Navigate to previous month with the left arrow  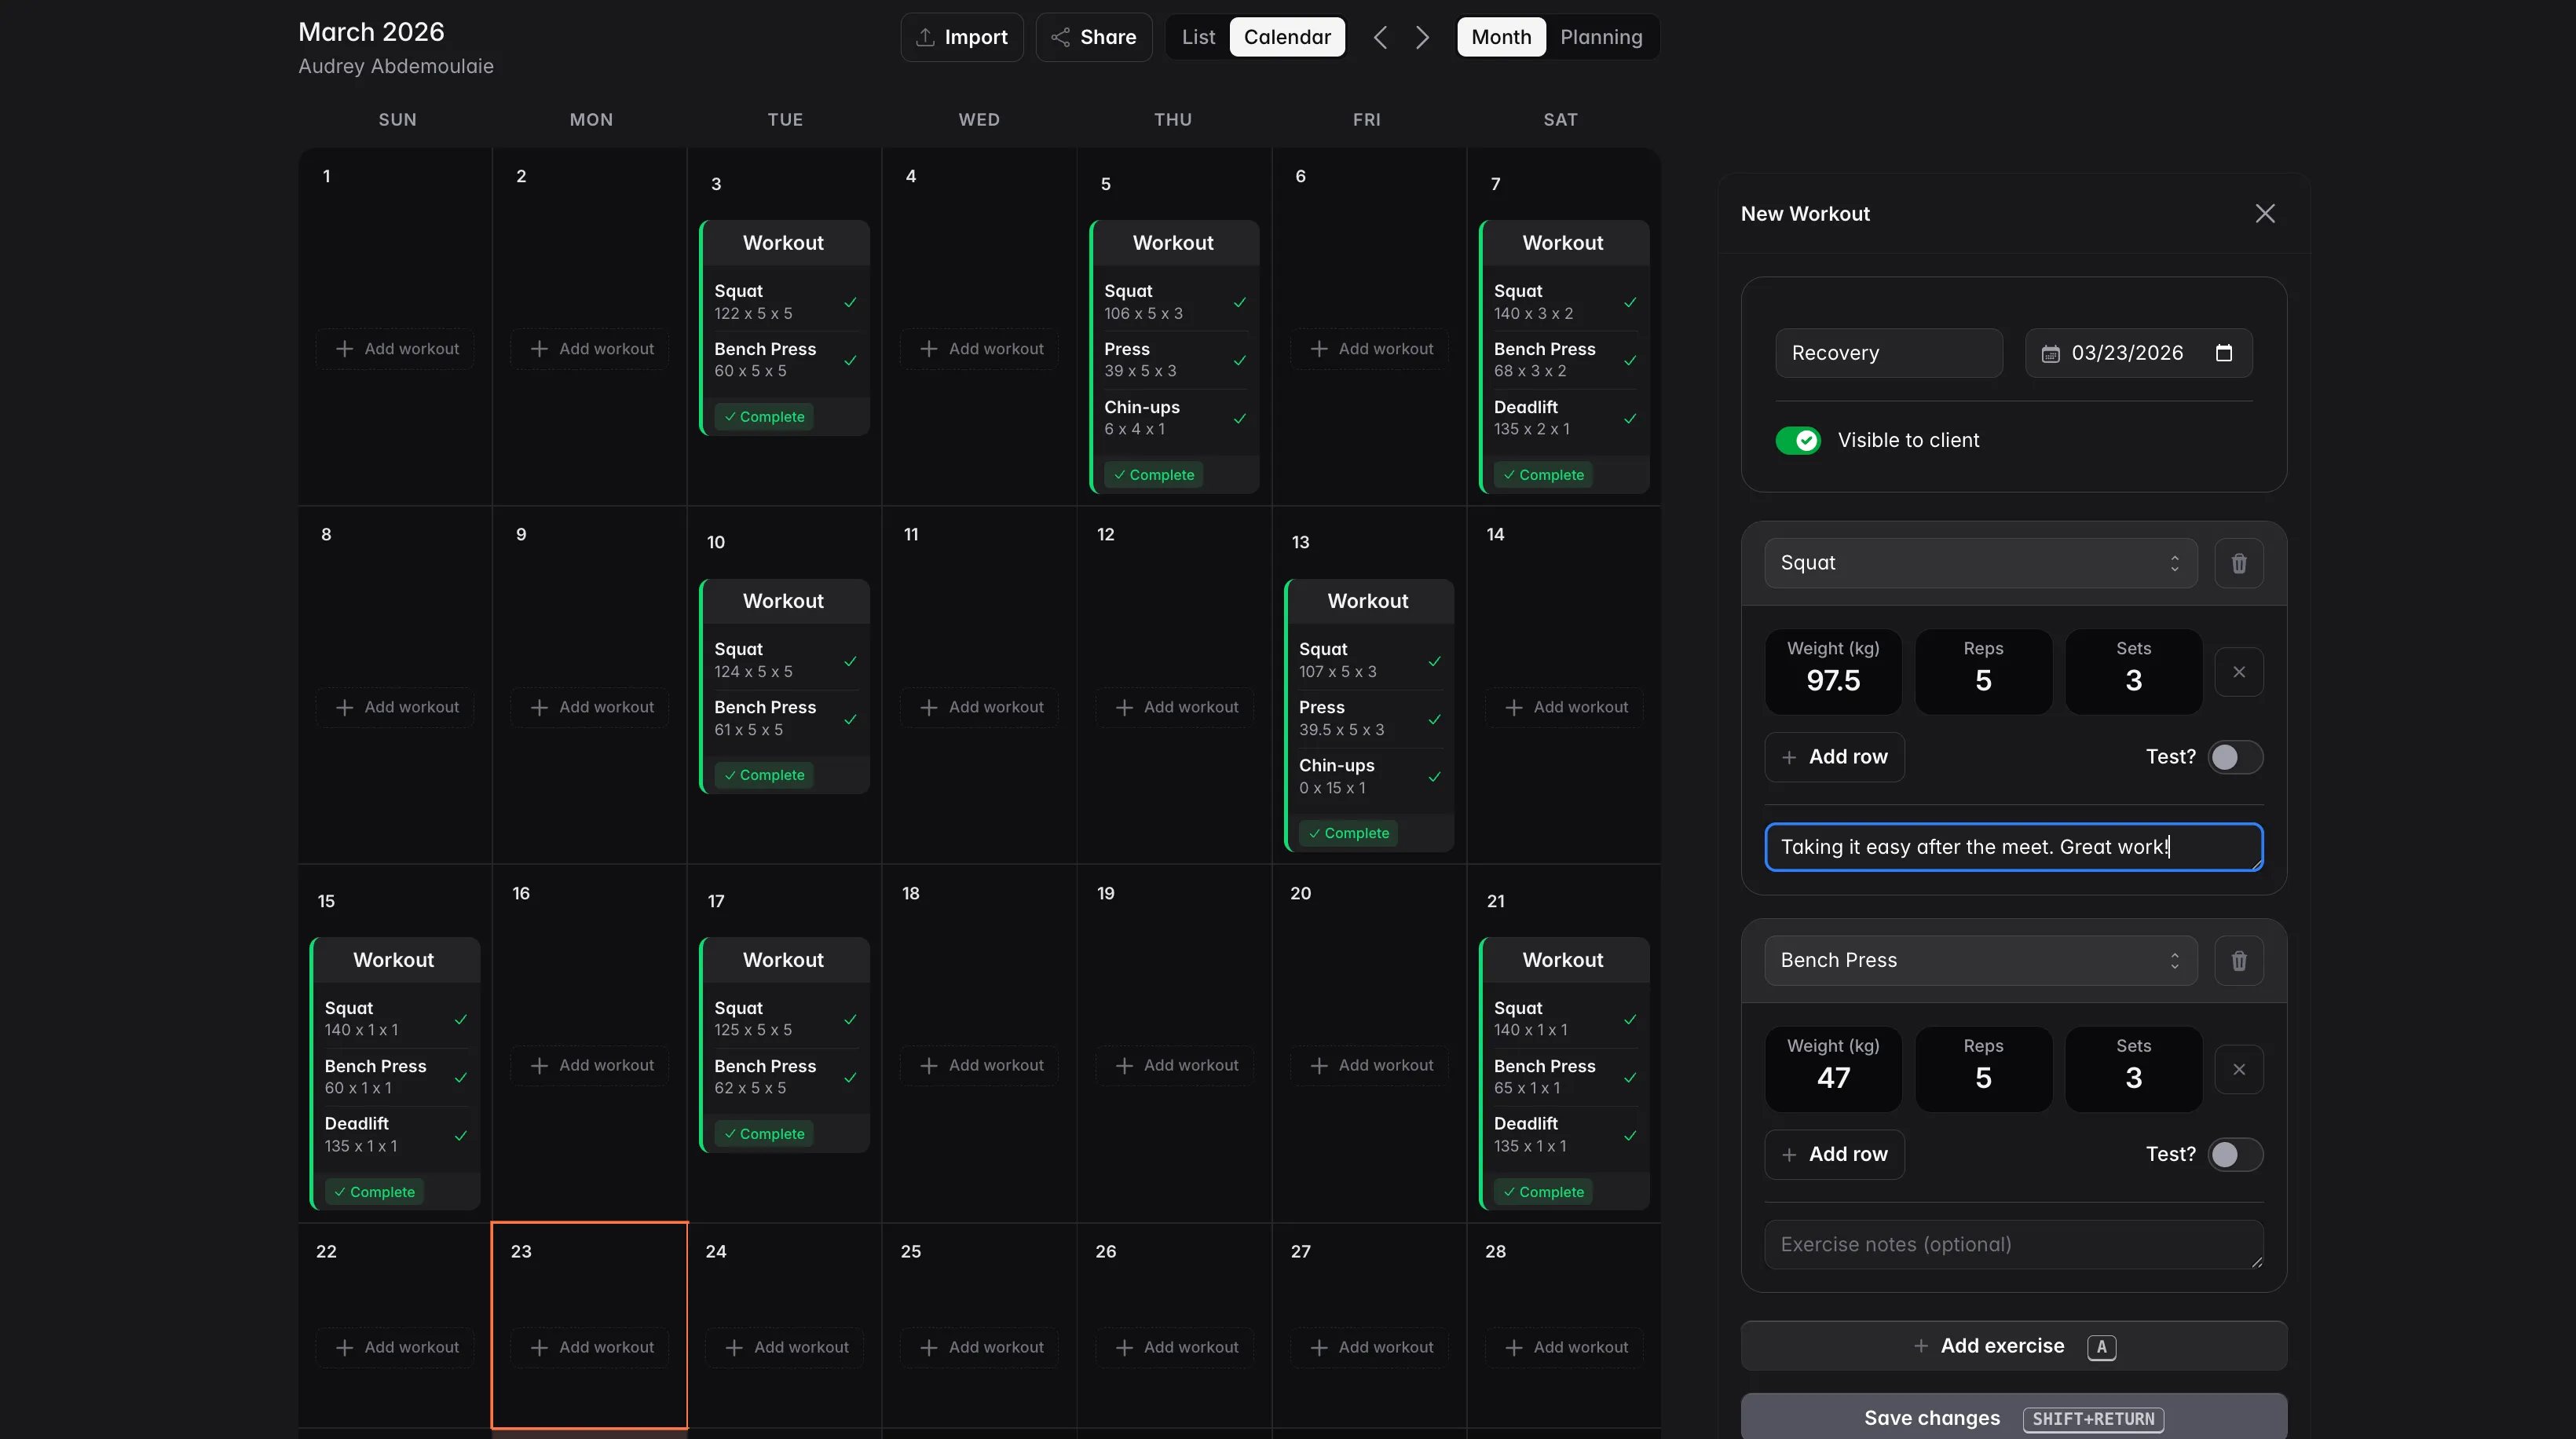coord(1380,37)
